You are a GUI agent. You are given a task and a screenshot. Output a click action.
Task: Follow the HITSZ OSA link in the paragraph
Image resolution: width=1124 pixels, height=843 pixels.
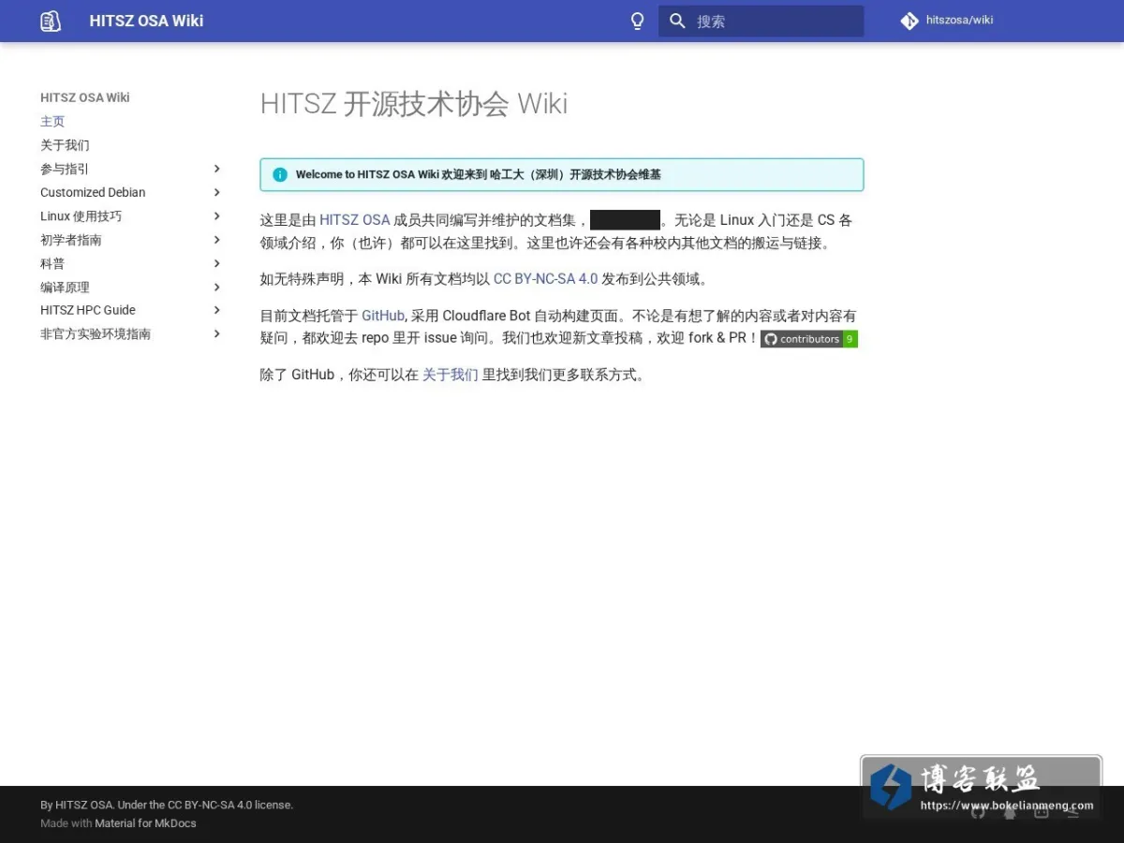coord(355,220)
